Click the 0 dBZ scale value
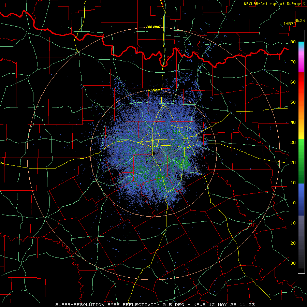307x307 pixels. (x=294, y=203)
